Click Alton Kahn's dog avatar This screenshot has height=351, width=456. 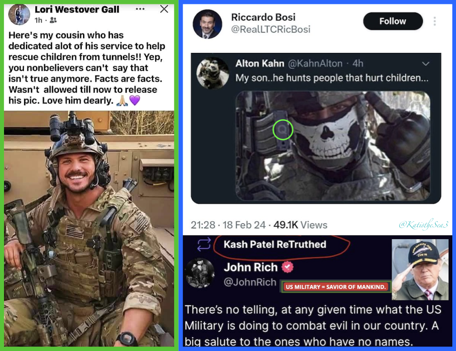click(213, 73)
